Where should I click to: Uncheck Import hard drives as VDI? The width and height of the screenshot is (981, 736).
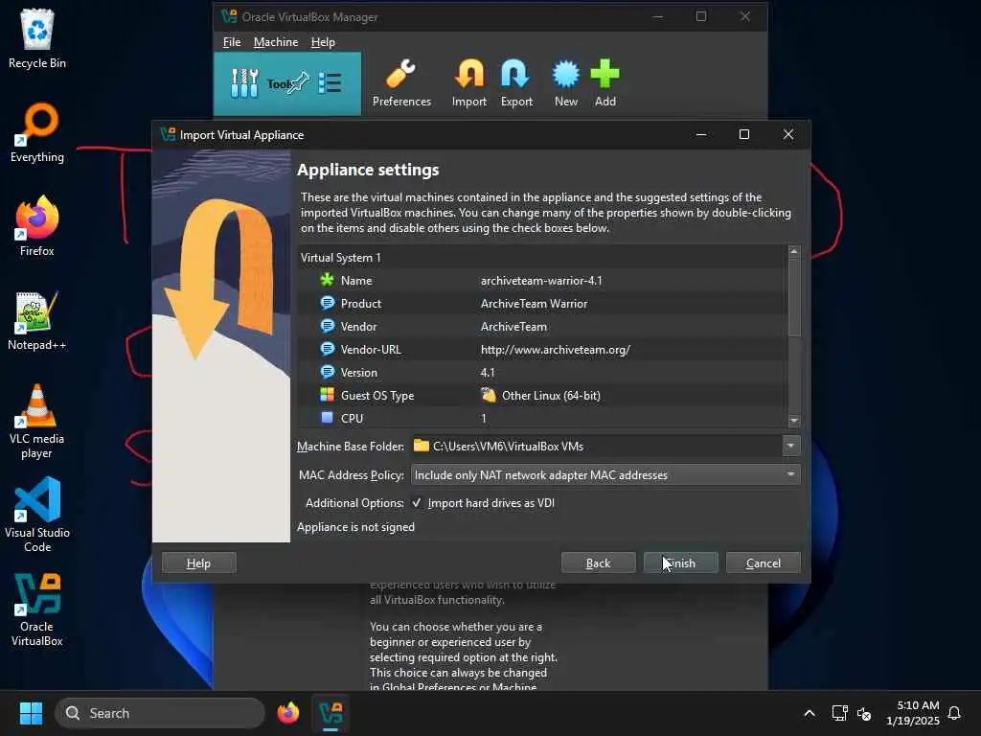[x=417, y=502]
